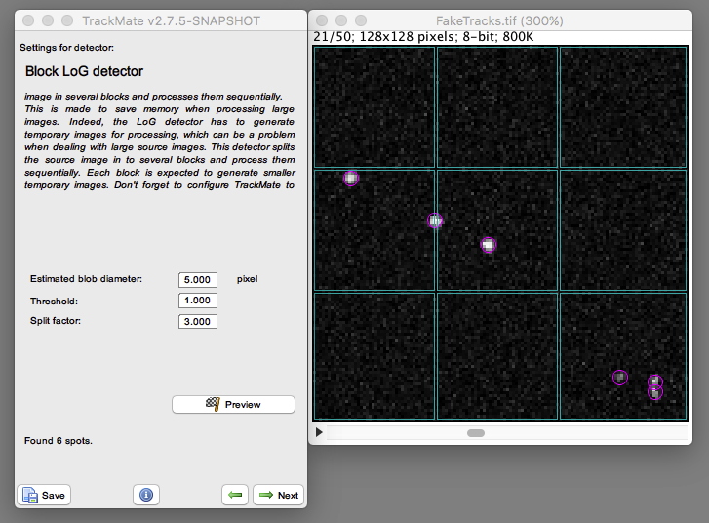The height and width of the screenshot is (523, 709).
Task: Select the spot on the vertical grid line
Action: 435,221
